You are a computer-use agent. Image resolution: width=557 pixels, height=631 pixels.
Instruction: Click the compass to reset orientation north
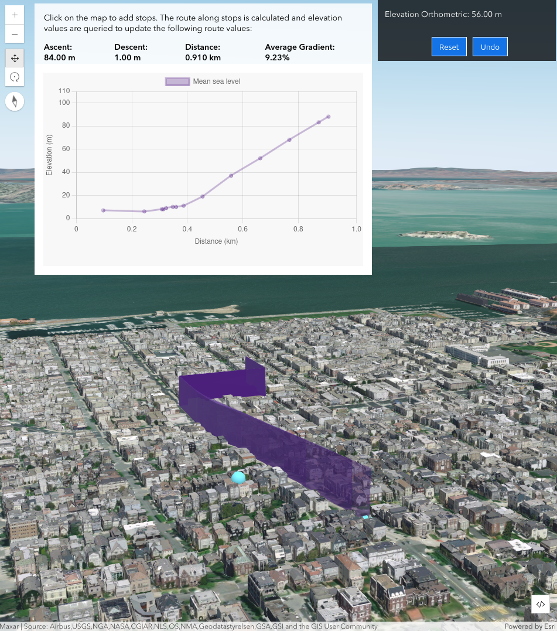click(14, 101)
